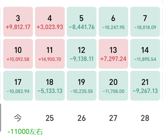
Task: Select day 13 cell showing +7,297.24
Action: click(113, 54)
